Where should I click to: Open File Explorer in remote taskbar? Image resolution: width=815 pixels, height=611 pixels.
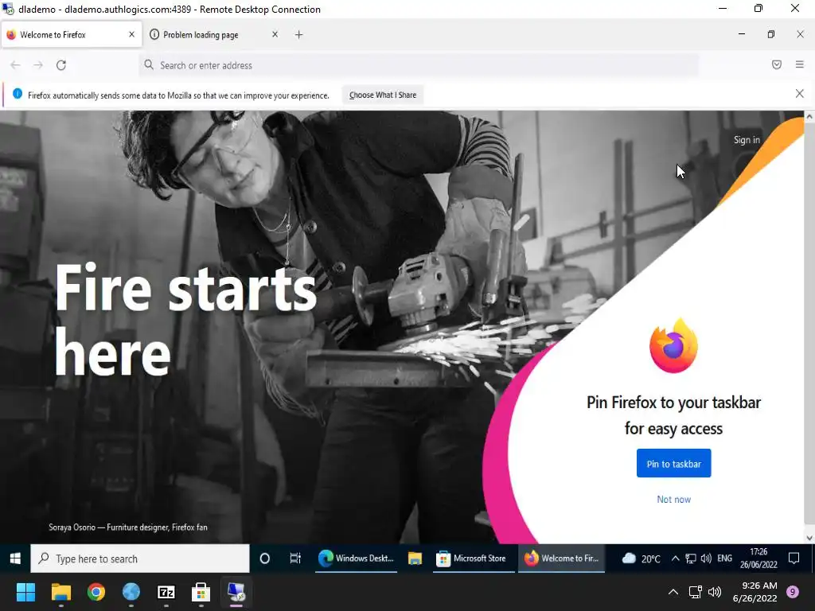[415, 558]
